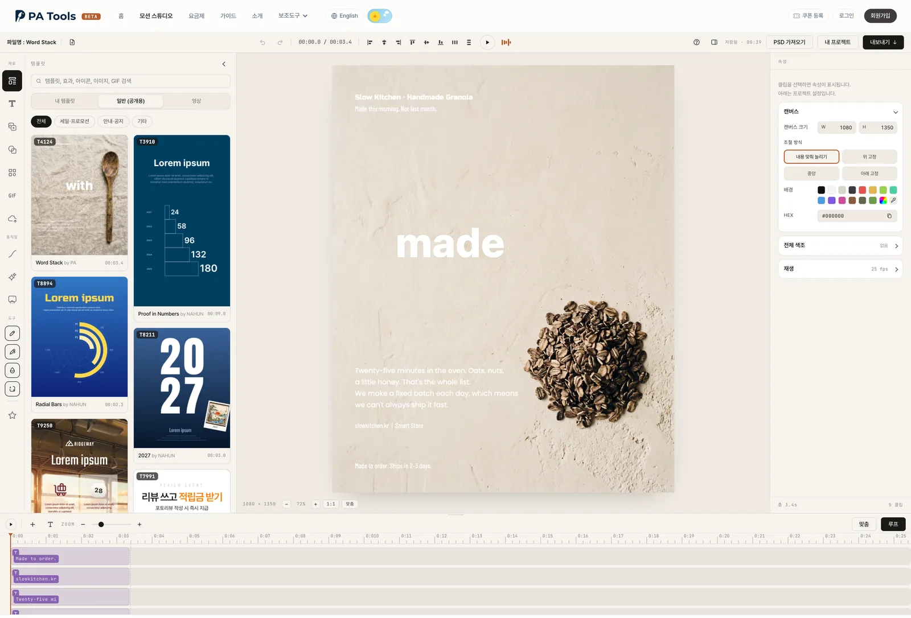This screenshot has width=911, height=618.
Task: Open the help question mark icon
Action: 696,42
